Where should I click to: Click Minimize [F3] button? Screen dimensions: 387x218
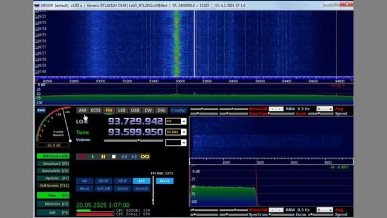click(x=53, y=204)
